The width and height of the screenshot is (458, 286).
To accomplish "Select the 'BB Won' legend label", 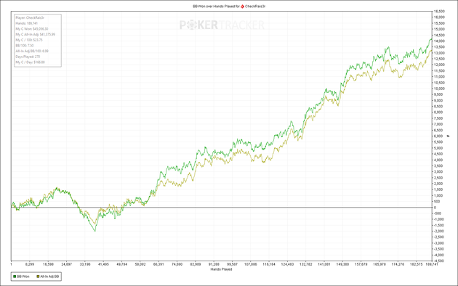I will pyautogui.click(x=23, y=277).
